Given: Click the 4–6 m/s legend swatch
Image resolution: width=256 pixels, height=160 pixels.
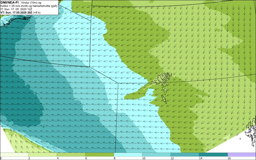Looking at the screenshot, I should point(71,154).
